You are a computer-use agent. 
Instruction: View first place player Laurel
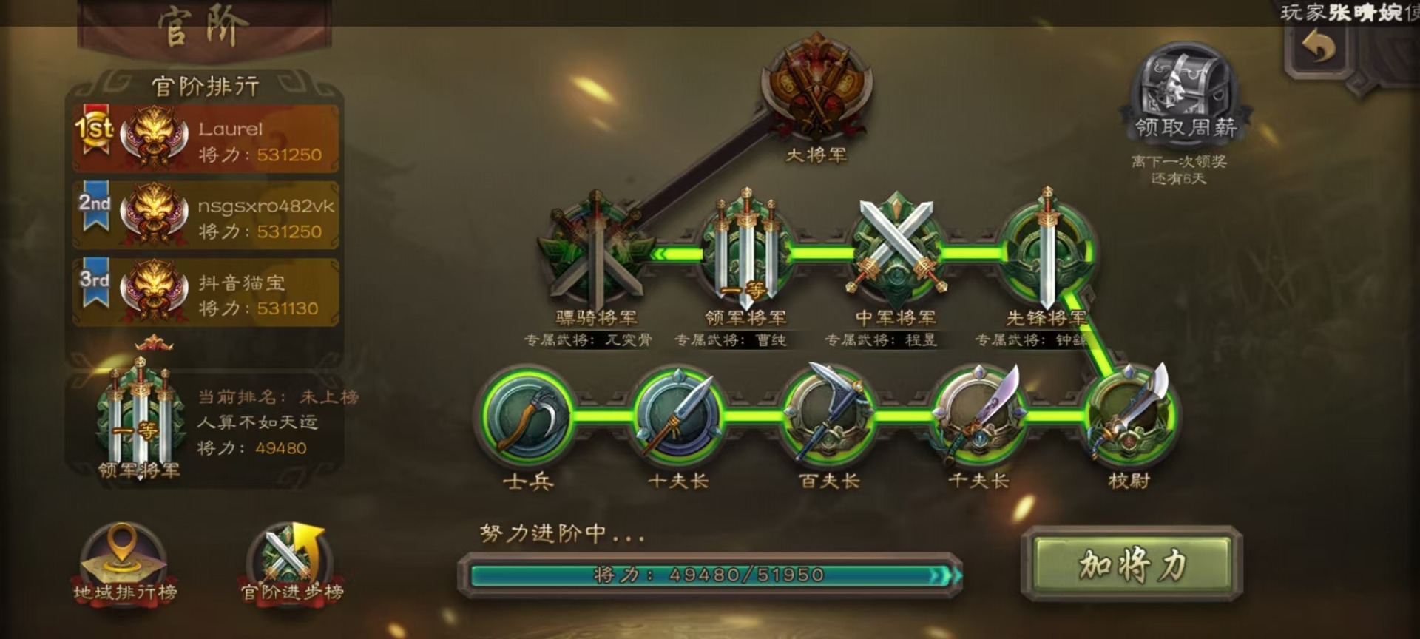(x=206, y=139)
